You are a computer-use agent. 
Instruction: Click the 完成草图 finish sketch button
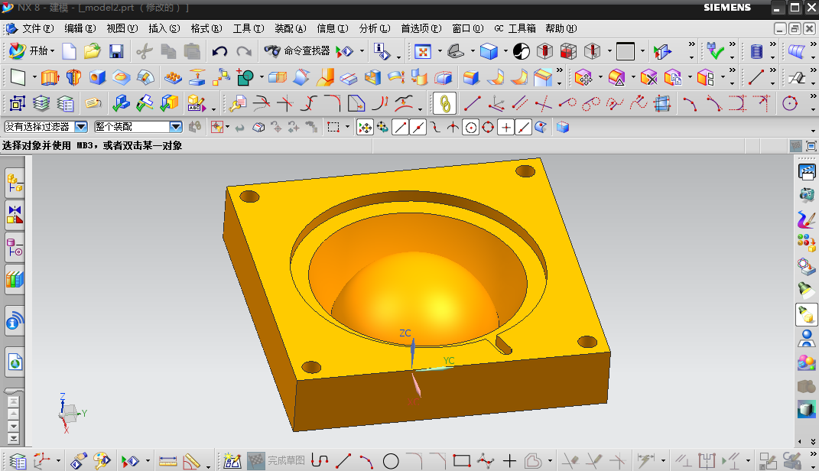pyautogui.click(x=276, y=461)
